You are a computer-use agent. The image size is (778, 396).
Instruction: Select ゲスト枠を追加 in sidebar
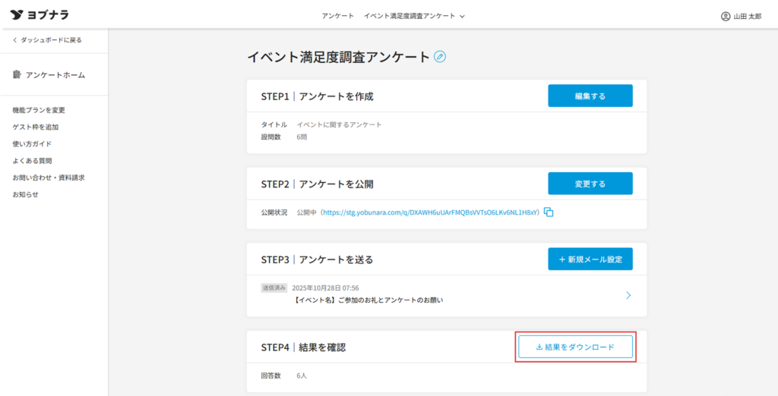[36, 127]
